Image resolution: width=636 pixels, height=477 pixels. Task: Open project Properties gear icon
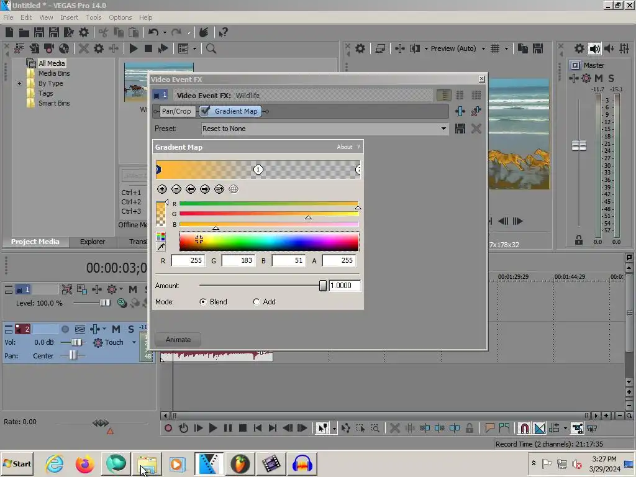pos(84,32)
